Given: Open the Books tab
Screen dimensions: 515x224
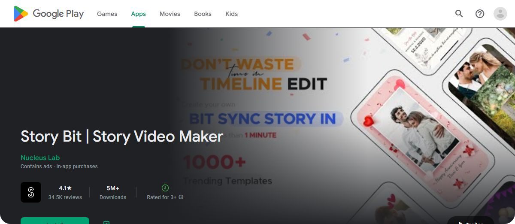Looking at the screenshot, I should click(x=203, y=14).
